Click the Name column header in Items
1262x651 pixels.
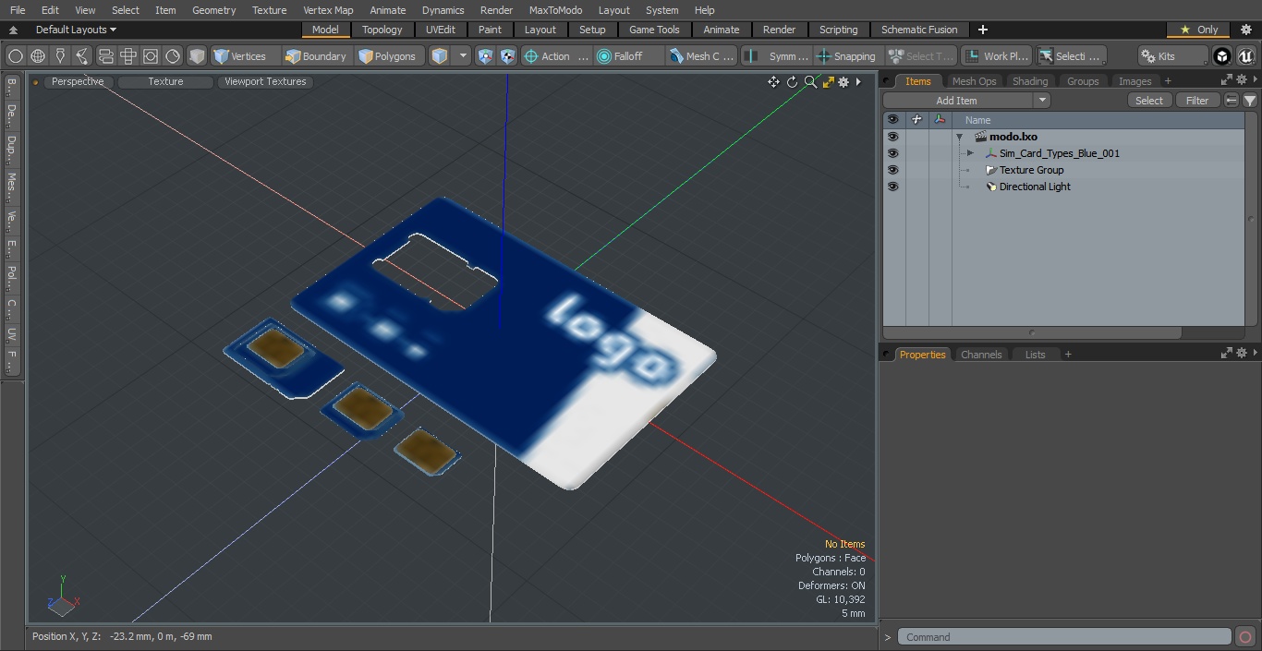click(x=977, y=120)
